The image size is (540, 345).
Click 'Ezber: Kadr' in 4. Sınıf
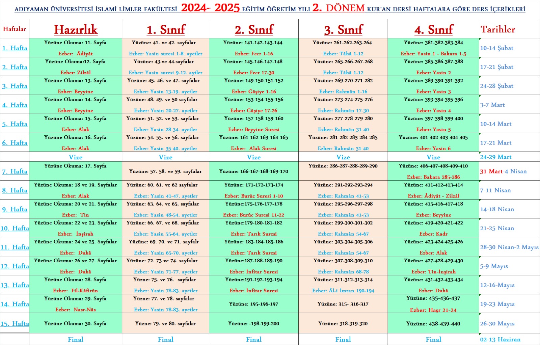pyautogui.click(x=433, y=234)
